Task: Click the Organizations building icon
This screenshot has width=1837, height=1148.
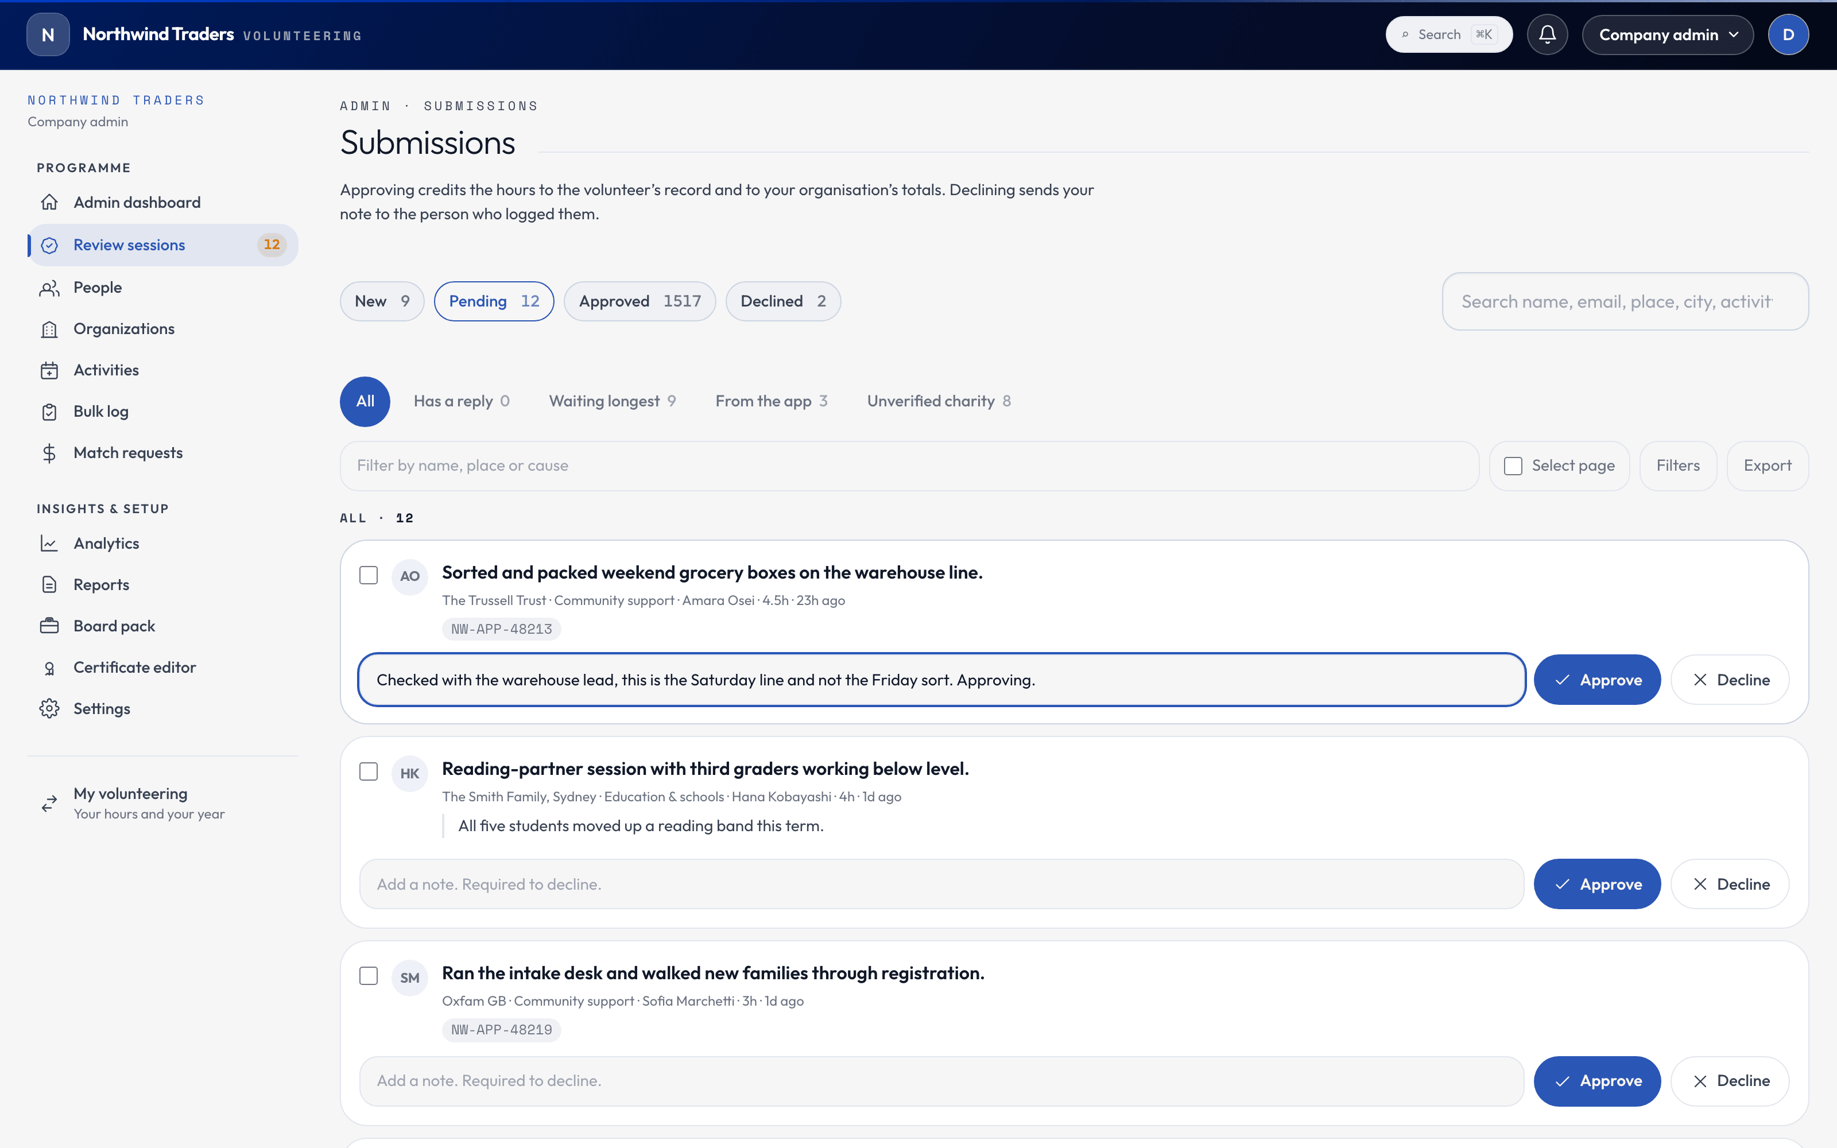Action: point(49,329)
